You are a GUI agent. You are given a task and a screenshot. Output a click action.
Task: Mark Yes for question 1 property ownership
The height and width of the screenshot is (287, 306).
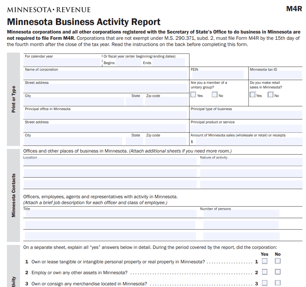[265, 261]
